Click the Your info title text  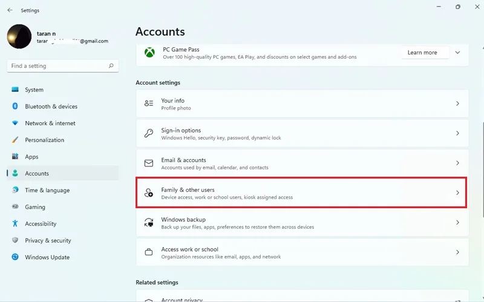point(172,100)
